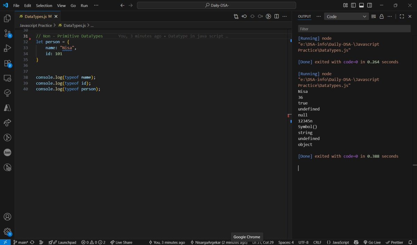Toggle Output auto-scroll lock icon
The height and width of the screenshot is (245, 417).
tap(382, 16)
